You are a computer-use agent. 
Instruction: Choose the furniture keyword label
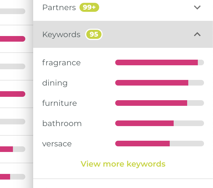(x=59, y=103)
